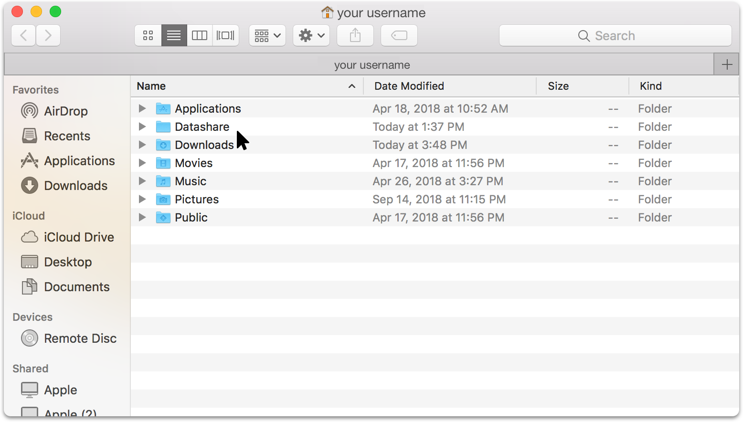The width and height of the screenshot is (743, 422).
Task: Go back using the back arrow
Action: [23, 35]
